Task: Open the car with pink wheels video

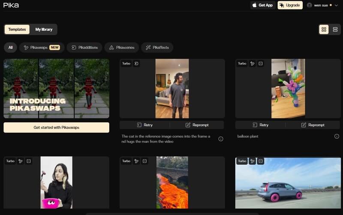Action: point(288,183)
